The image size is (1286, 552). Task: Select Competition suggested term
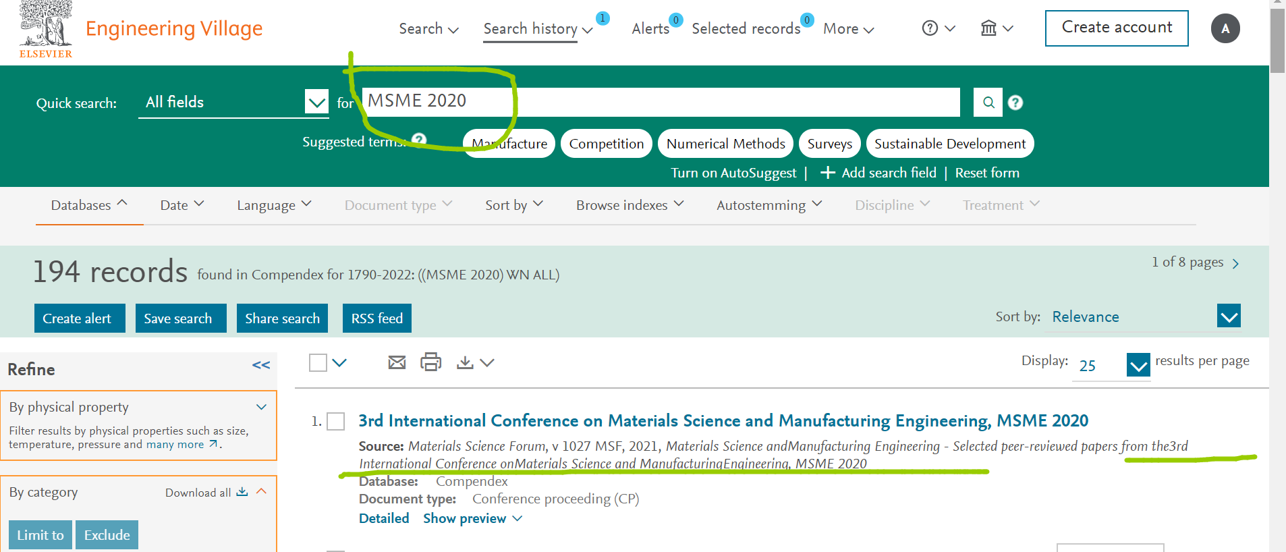coord(607,143)
